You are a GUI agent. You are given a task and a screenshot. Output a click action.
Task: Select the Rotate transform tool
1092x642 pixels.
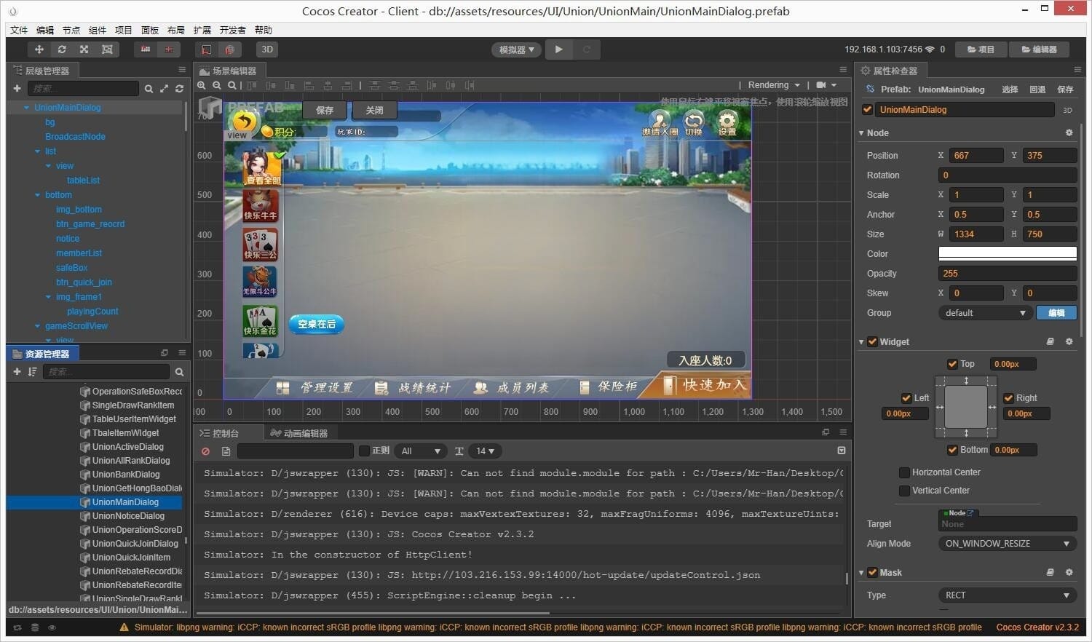(x=62, y=49)
